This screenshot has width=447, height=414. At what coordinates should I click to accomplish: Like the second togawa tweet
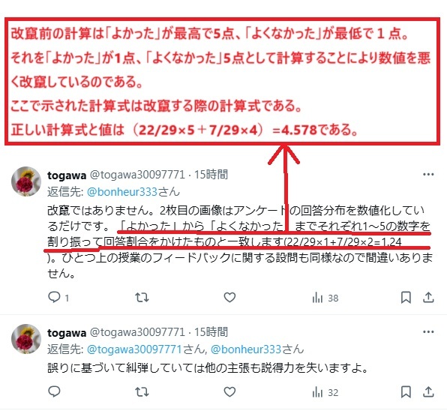click(229, 391)
